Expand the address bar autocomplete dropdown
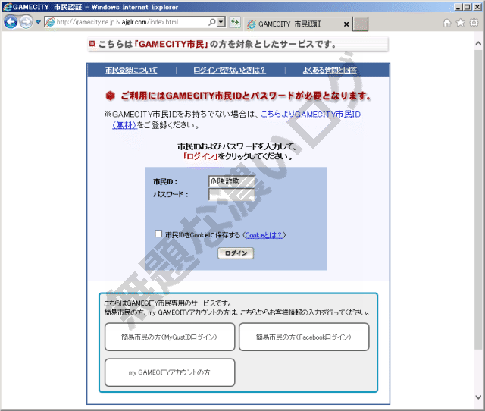The image size is (485, 411). click(221, 22)
